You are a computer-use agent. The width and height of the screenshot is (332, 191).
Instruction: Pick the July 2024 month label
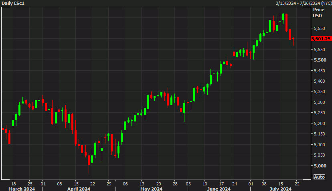point(279,189)
